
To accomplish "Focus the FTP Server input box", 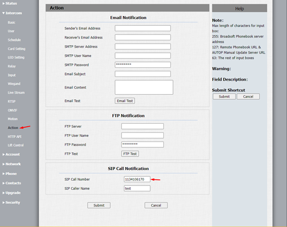I will coord(142,126).
